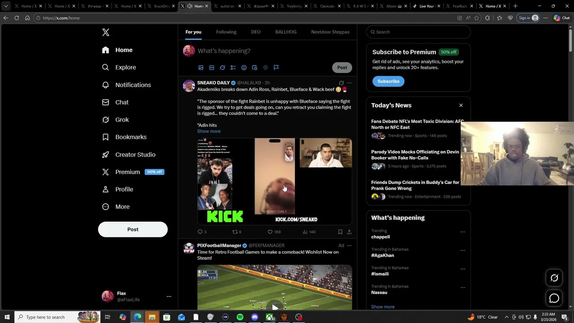Click Grok explain icon on SNEAKO post
The width and height of the screenshot is (574, 323).
point(341,83)
